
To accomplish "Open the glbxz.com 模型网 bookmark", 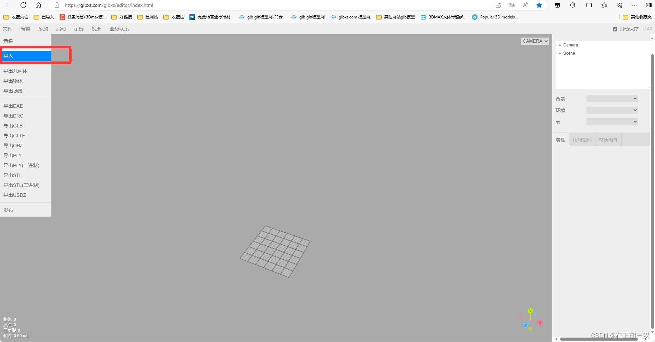I will tap(350, 17).
